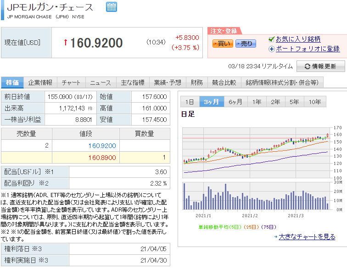Open 銘柄情報(株式分割・併合等) tab
Image resolution: width=347 pixels, height=269 pixels.
(282, 82)
